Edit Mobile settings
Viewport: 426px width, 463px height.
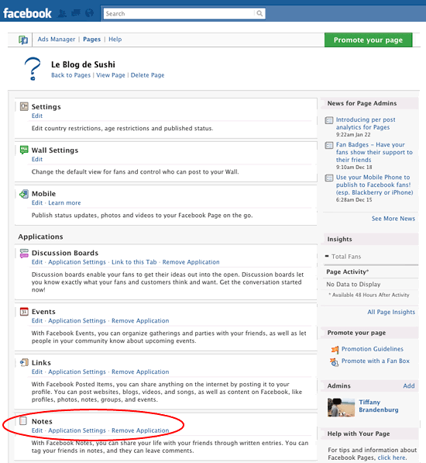click(37, 203)
